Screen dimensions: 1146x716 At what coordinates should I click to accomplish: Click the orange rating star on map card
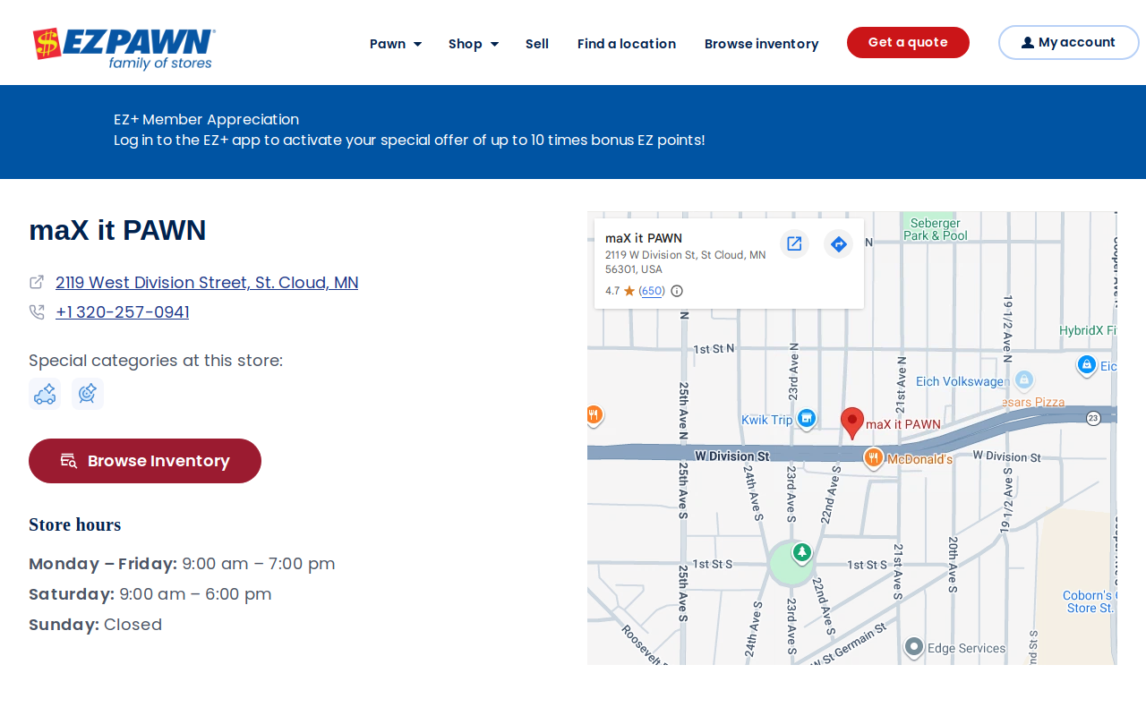(x=629, y=291)
